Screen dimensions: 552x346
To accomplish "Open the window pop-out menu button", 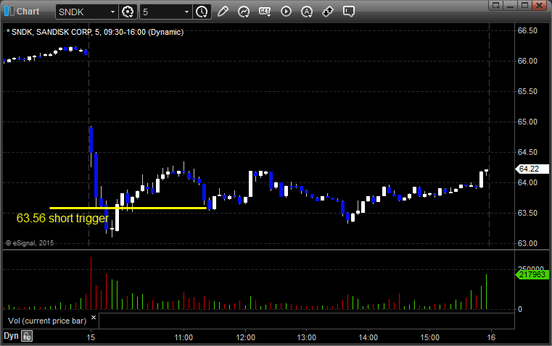I will 496,5.
